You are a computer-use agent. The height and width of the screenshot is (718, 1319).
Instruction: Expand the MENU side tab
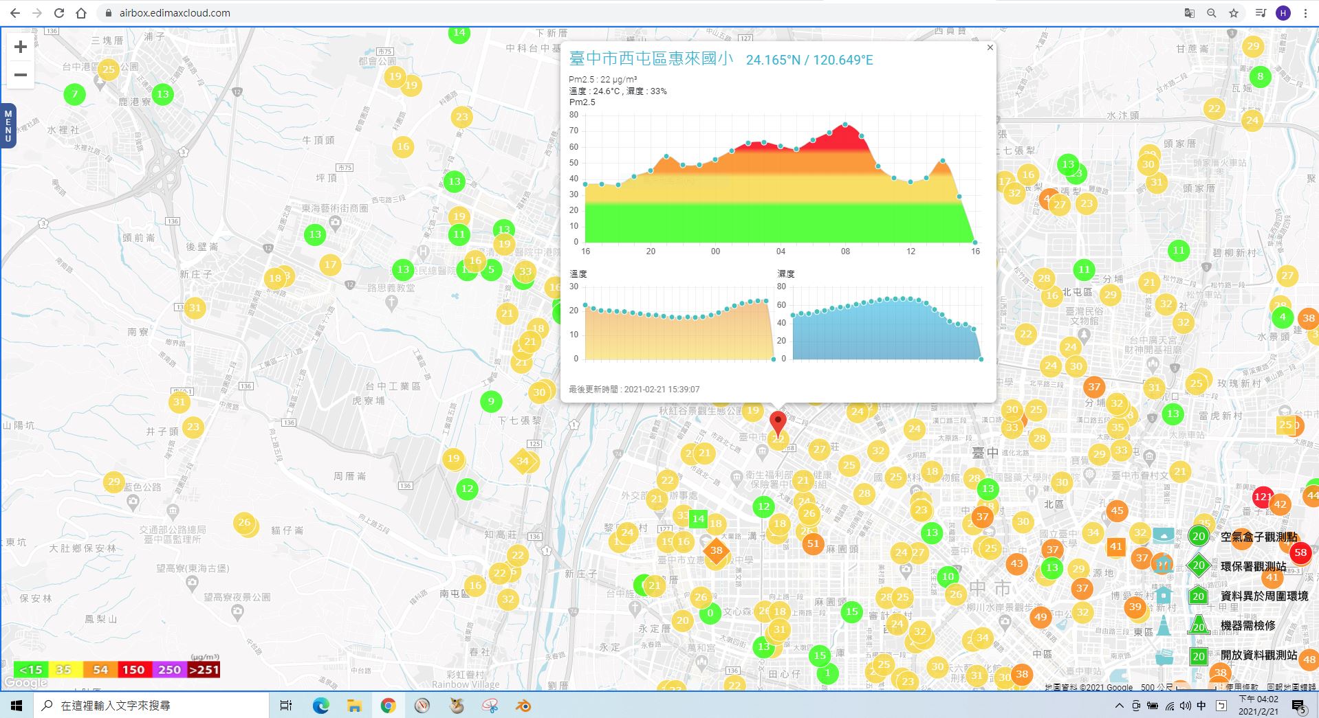click(8, 125)
